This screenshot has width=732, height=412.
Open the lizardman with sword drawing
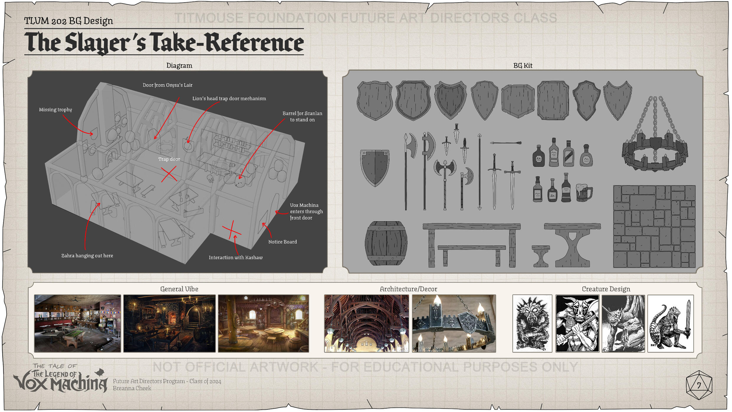pos(670,323)
